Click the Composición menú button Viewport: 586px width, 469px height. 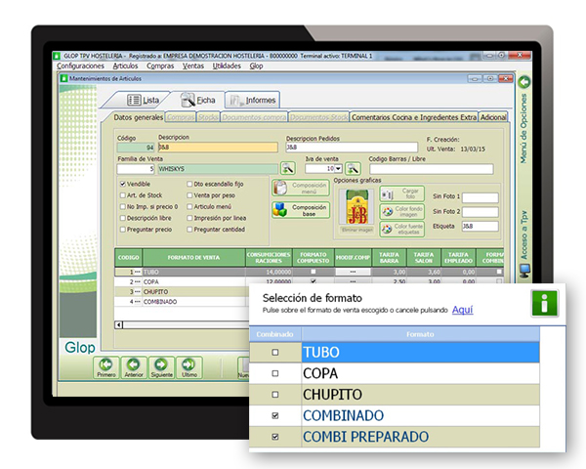(x=301, y=188)
